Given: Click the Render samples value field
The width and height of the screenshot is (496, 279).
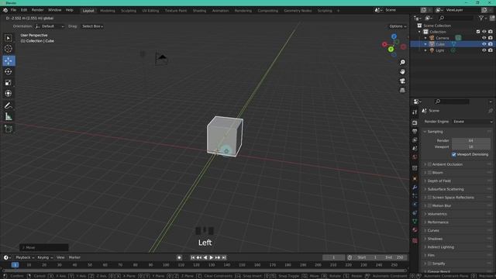Looking at the screenshot, I should 471,140.
